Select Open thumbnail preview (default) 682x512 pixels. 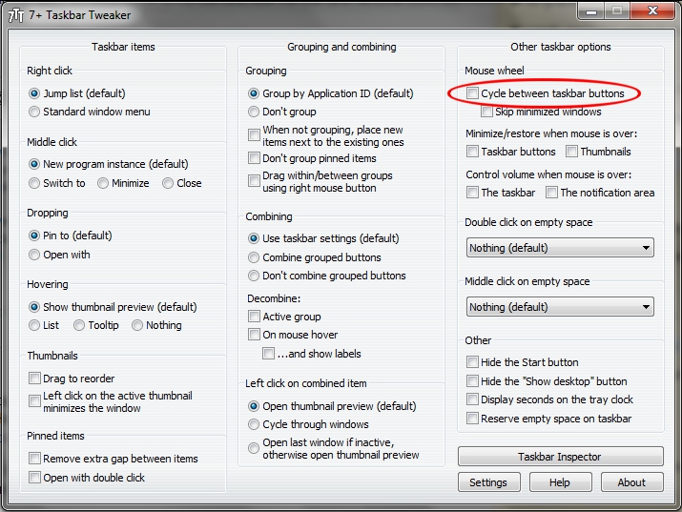point(254,406)
